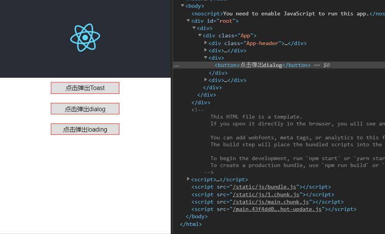
Task: Open the /static/js/main.chunk.js link
Action: [x=271, y=202]
